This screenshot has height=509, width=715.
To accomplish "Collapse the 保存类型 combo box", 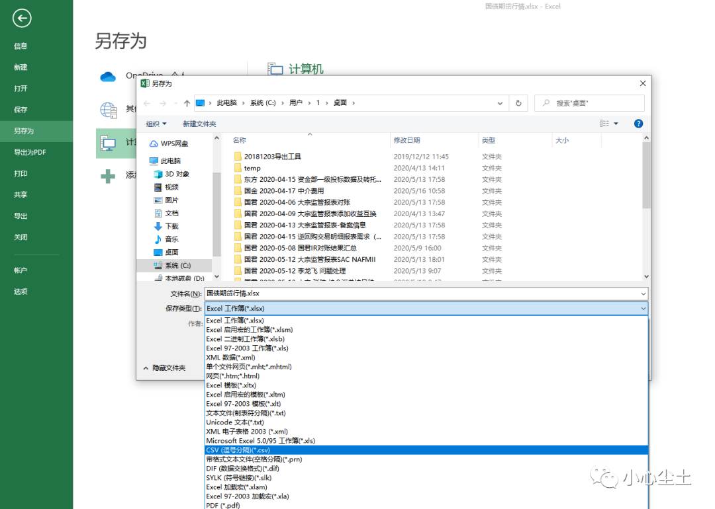I will [x=643, y=309].
